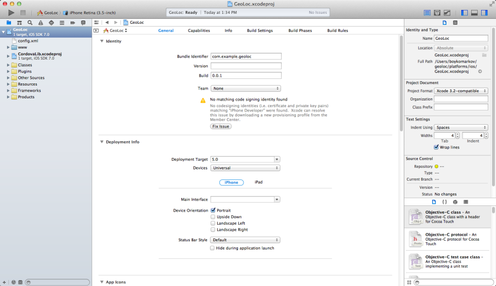Toggle project and targets list sidebar
Image resolution: width=496 pixels, height=286 pixels.
(x=96, y=31)
